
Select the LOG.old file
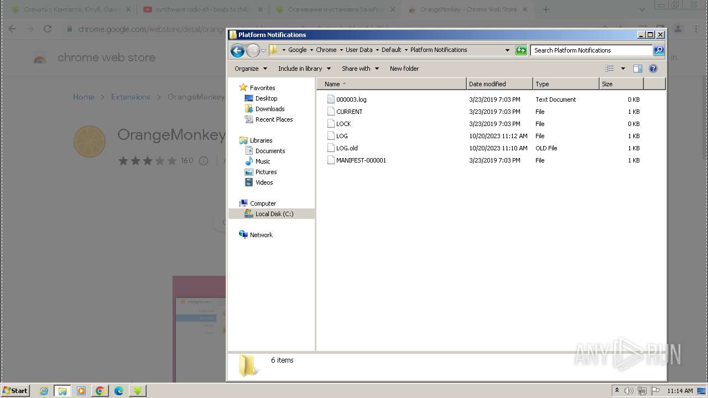coord(347,148)
